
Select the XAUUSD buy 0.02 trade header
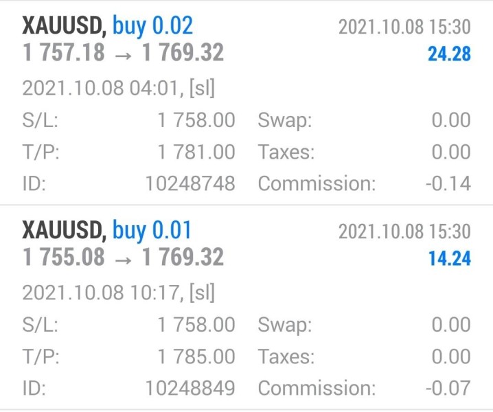(107, 25)
